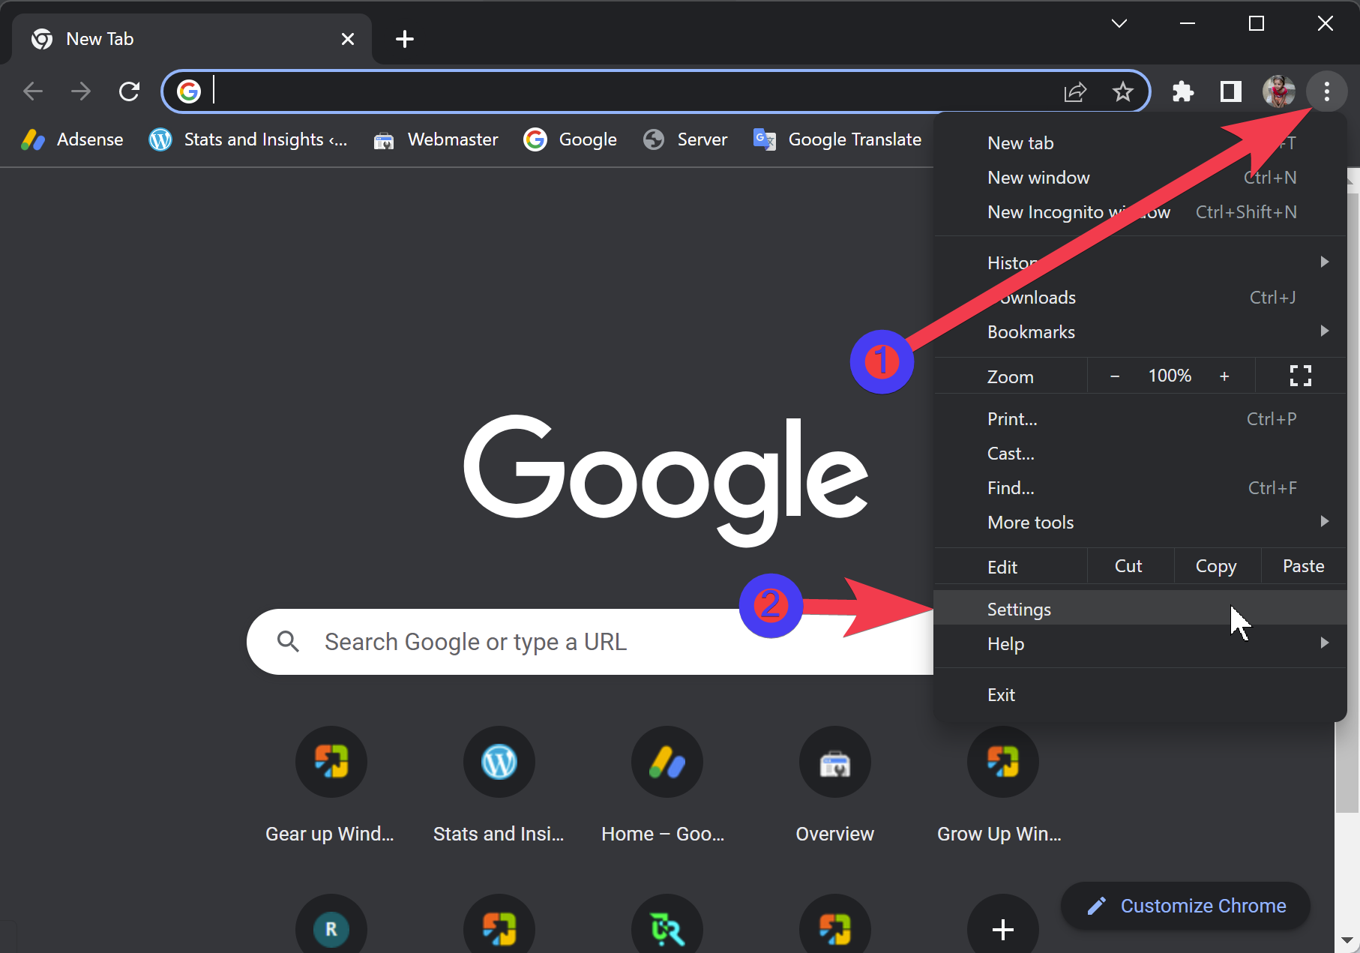This screenshot has height=953, width=1360.
Task: Choose New tab from the menu
Action: 1140,143
